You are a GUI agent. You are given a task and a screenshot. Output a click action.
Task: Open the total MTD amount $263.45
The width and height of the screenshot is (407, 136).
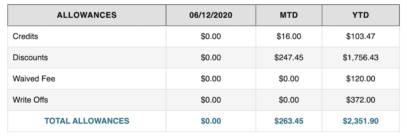[289, 121]
